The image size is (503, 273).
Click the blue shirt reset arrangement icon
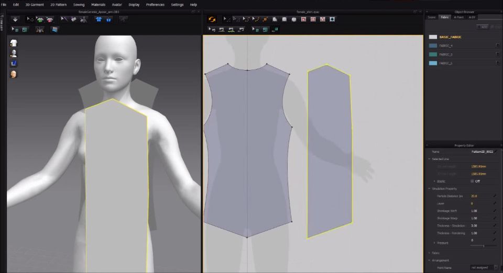99,19
